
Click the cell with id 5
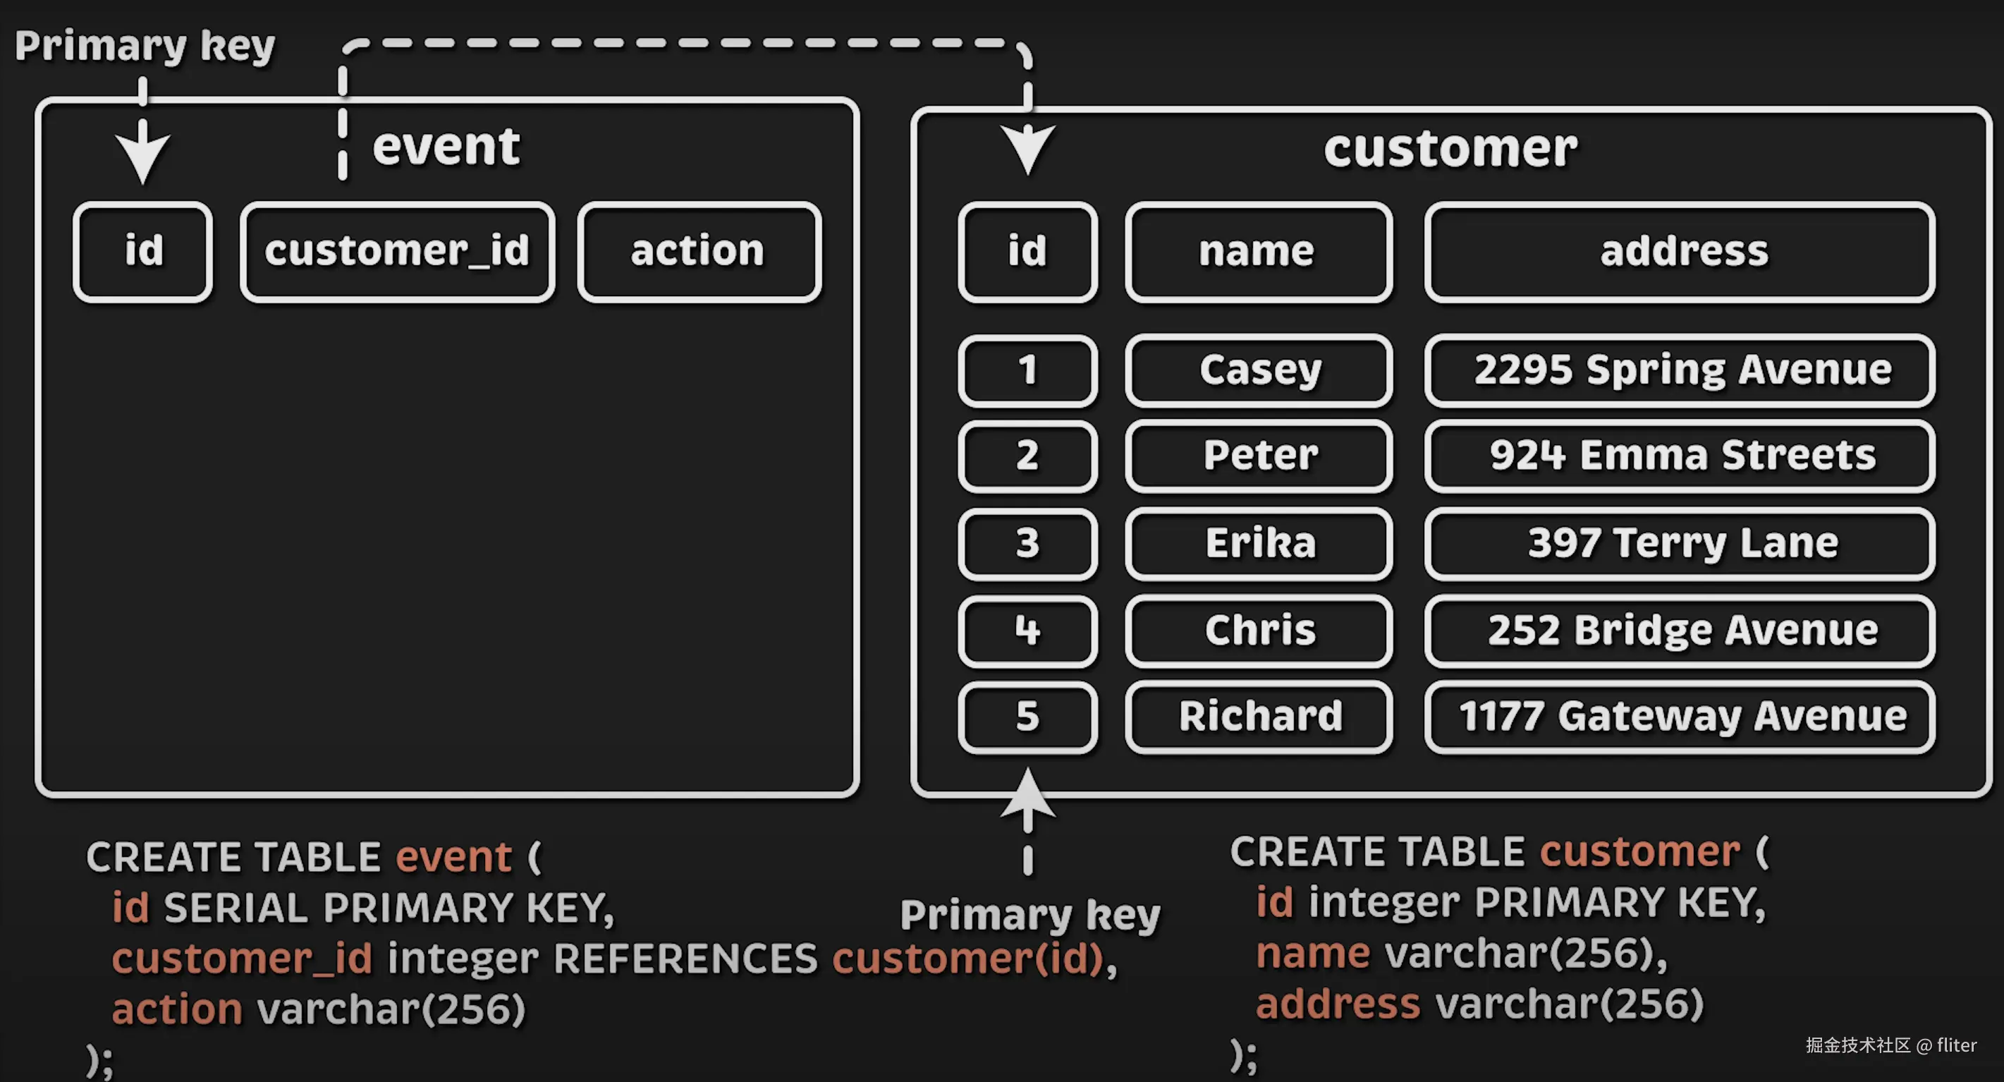[x=1027, y=717]
